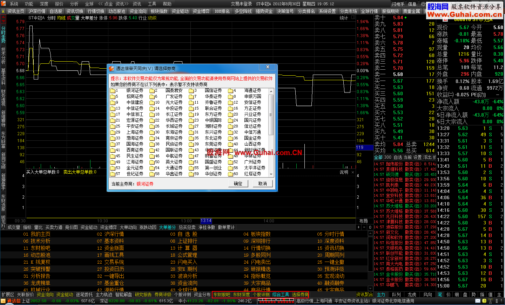This screenshot has width=505, height=305.
Task: Open shortcut 24 闪电卖出
Action: click(257, 262)
